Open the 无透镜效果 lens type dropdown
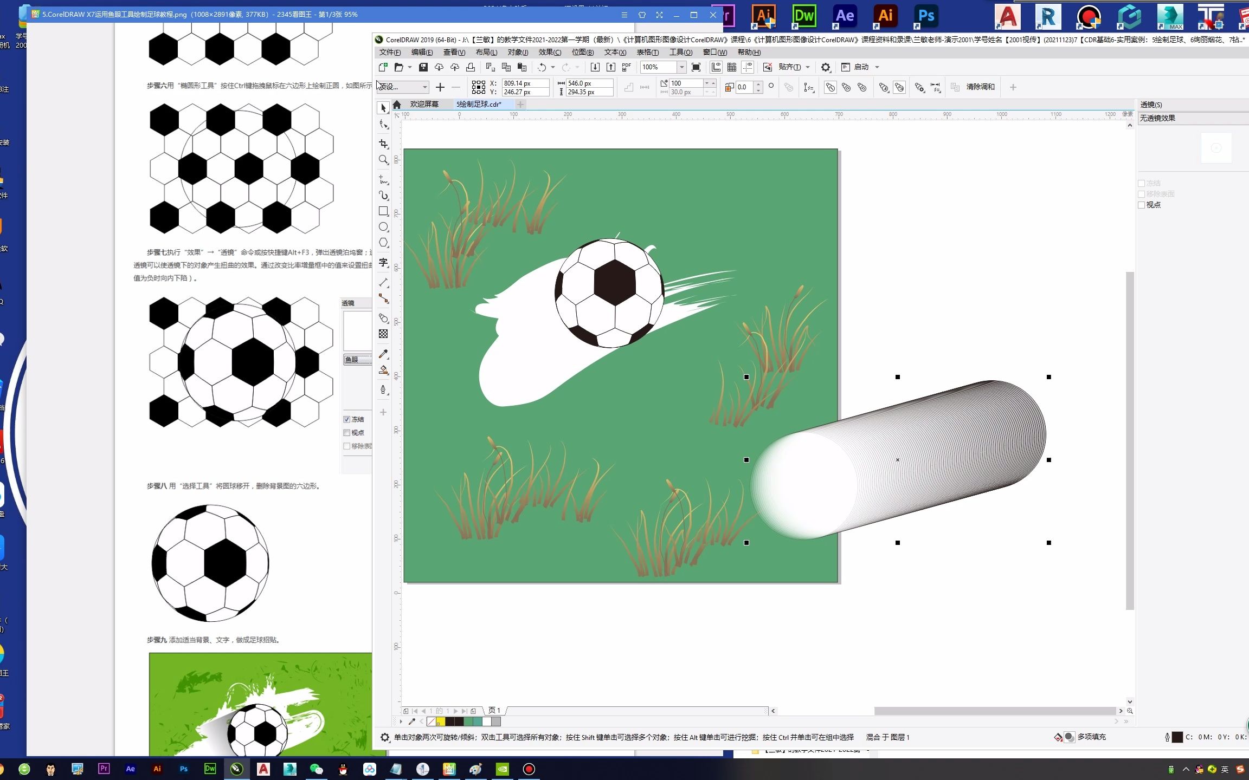The width and height of the screenshot is (1249, 780). (x=1193, y=118)
